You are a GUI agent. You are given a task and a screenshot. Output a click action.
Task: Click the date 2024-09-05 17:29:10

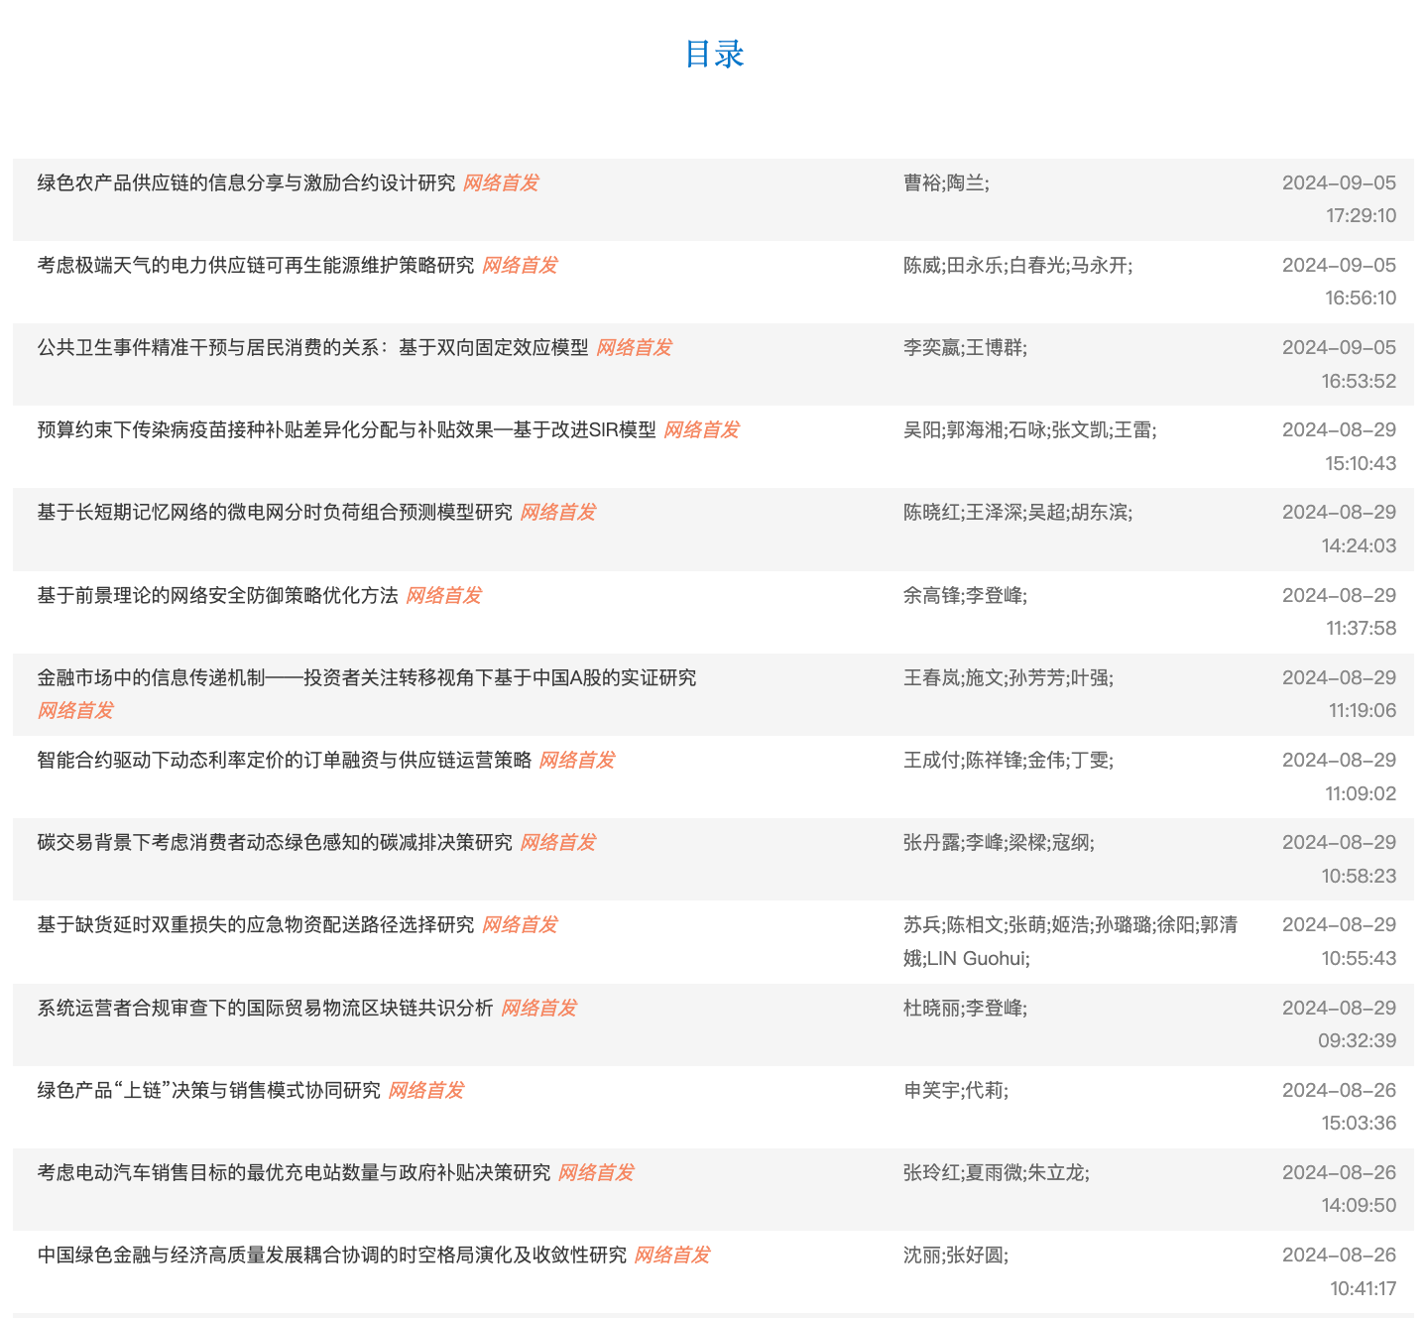click(x=1339, y=198)
